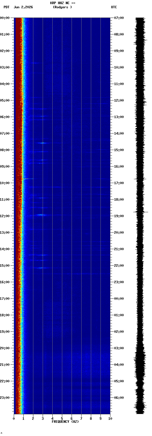Select the 05:00 label on PDT axis
The height and width of the screenshot is (436, 152).
pos(5,100)
